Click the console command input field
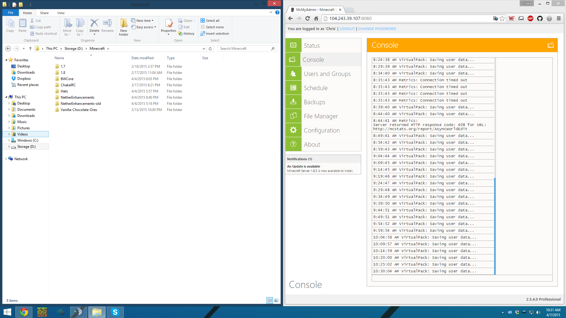Viewport: 566px width, 318px height. (x=462, y=278)
